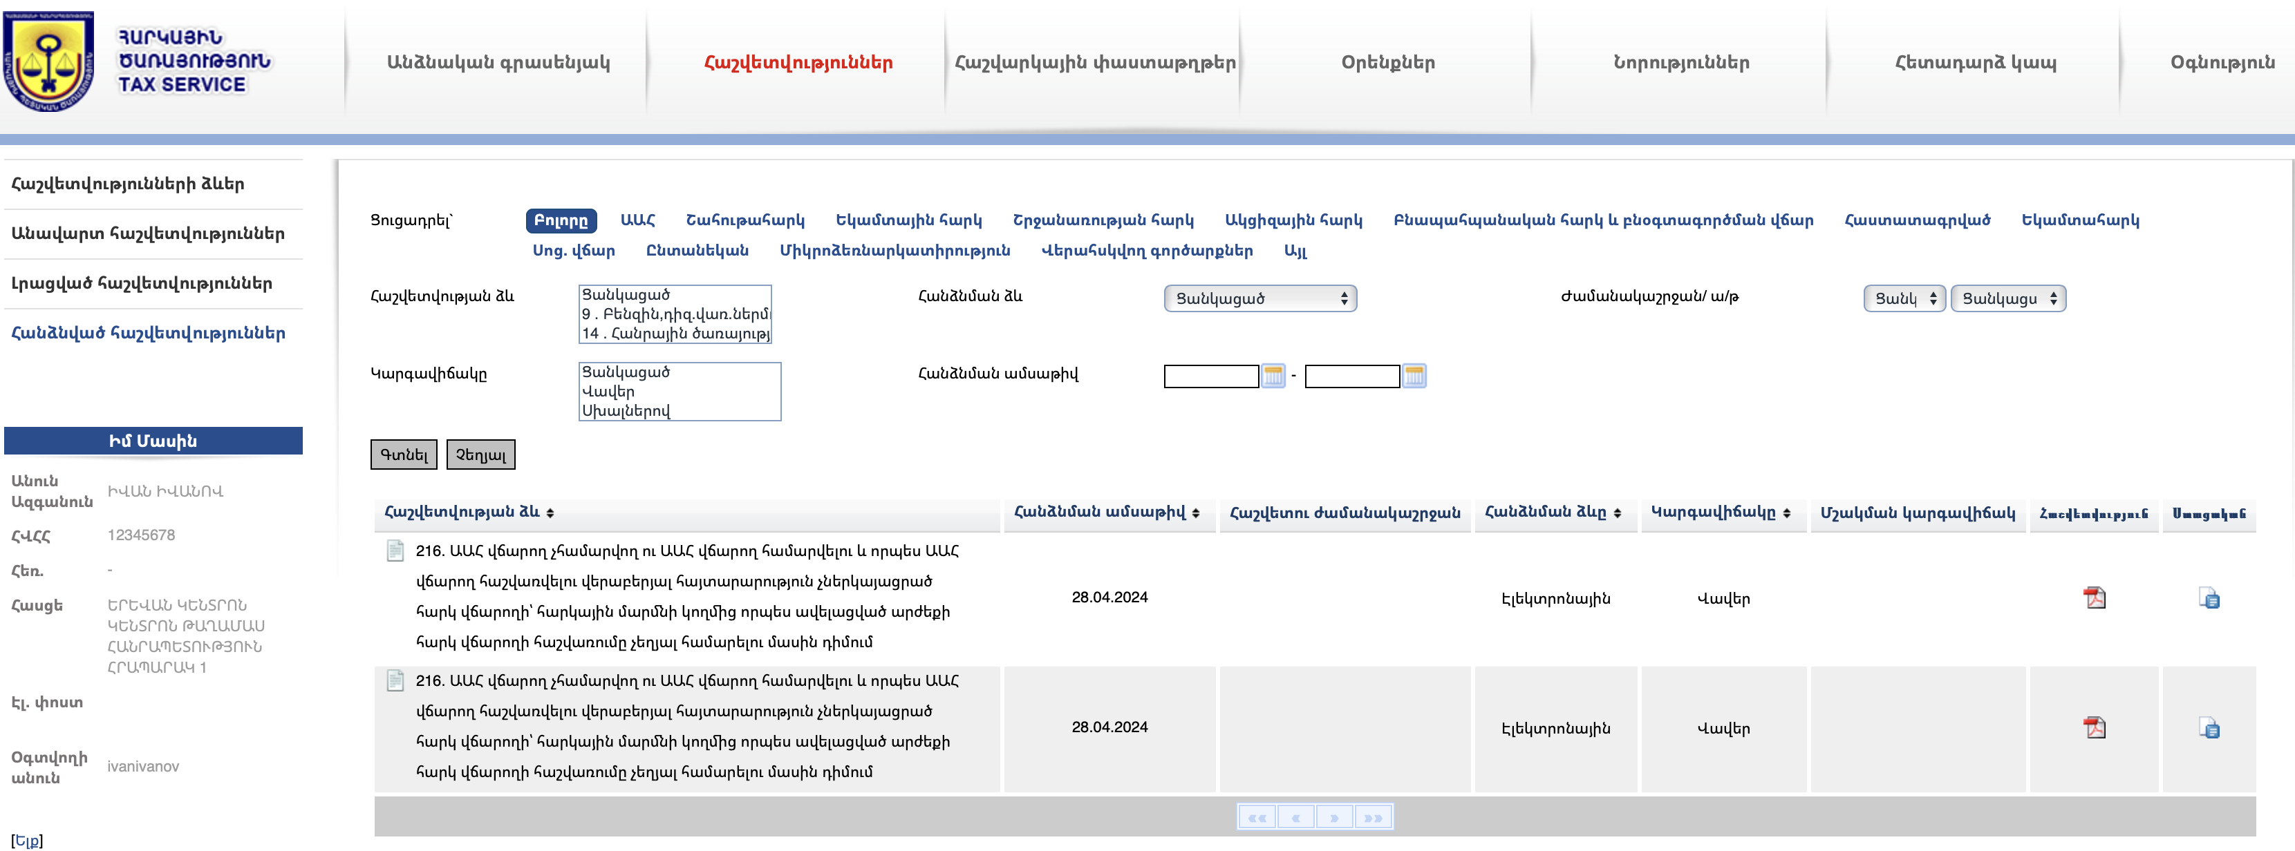This screenshot has height=851, width=2295.
Task: Sort by the Հանձնման ձևը column arrows
Action: [1617, 513]
